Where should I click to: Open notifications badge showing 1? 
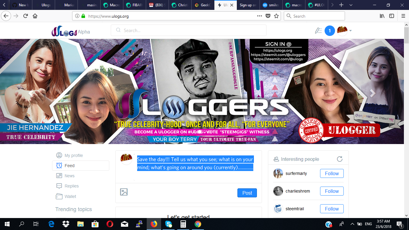(x=330, y=31)
